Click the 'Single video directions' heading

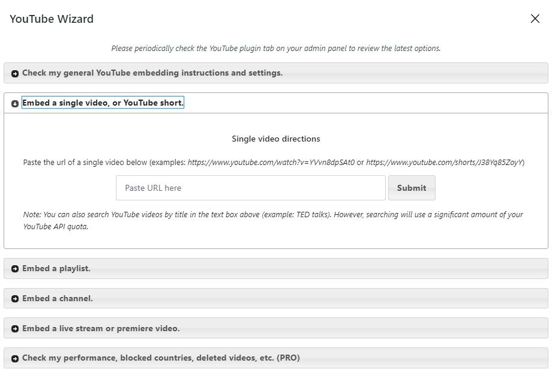coord(275,139)
